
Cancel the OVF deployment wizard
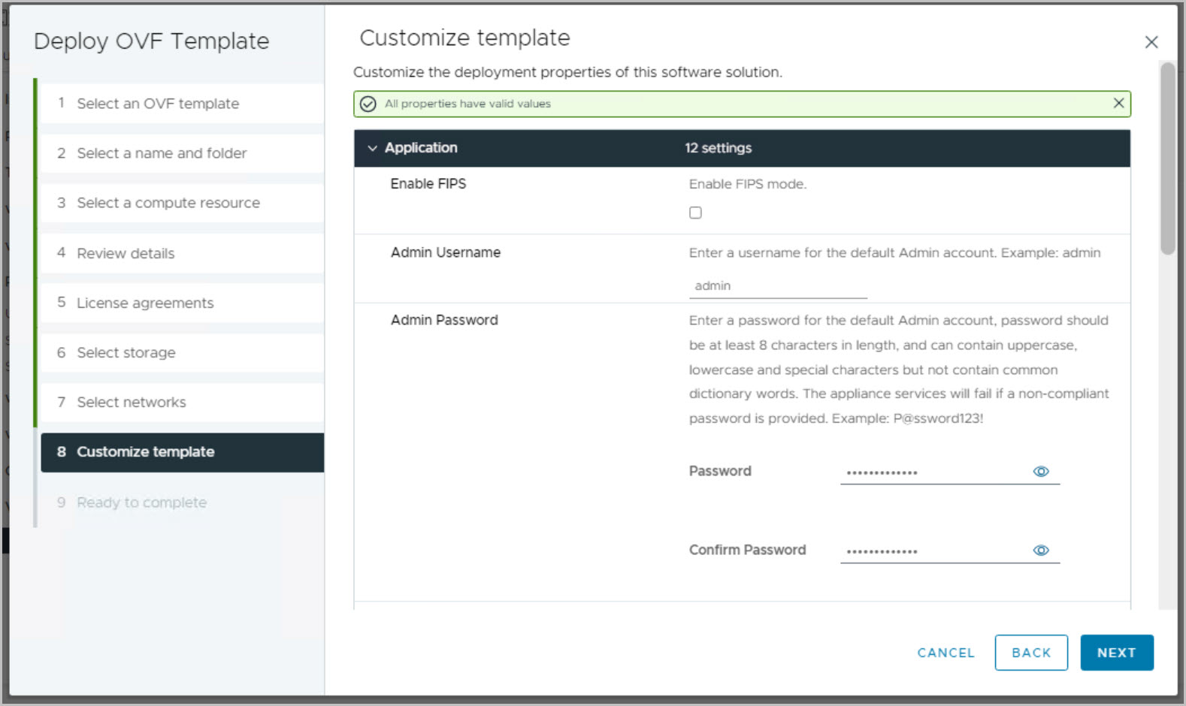[945, 653]
